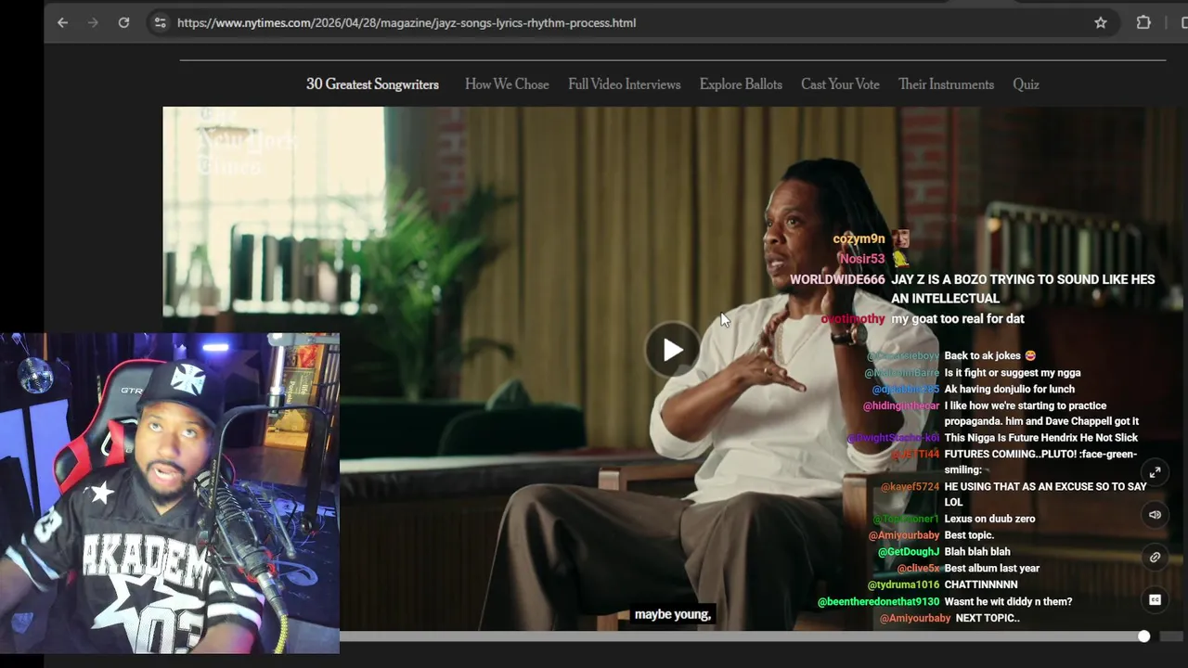Go back using the browser back arrow
The image size is (1188, 668).
(63, 22)
